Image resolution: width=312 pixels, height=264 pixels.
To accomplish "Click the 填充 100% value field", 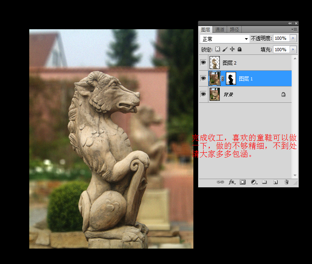I will click(282, 49).
